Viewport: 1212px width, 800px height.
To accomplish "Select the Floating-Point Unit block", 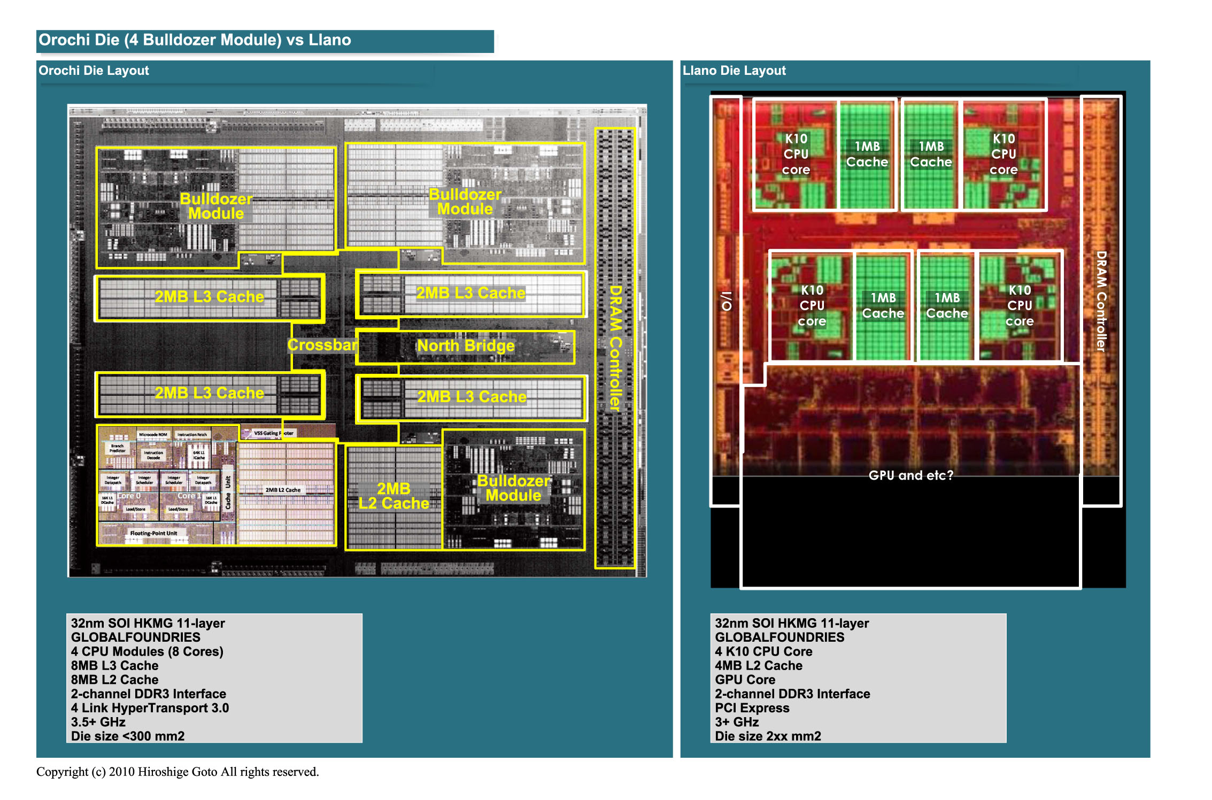I will click(153, 533).
